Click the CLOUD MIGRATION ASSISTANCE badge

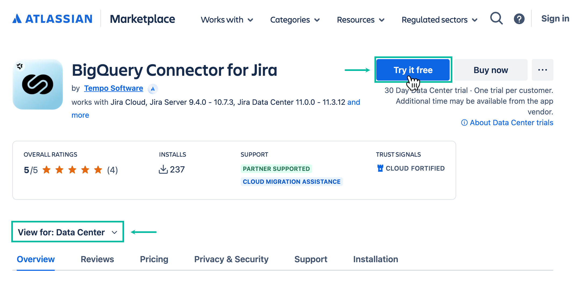[x=291, y=182]
